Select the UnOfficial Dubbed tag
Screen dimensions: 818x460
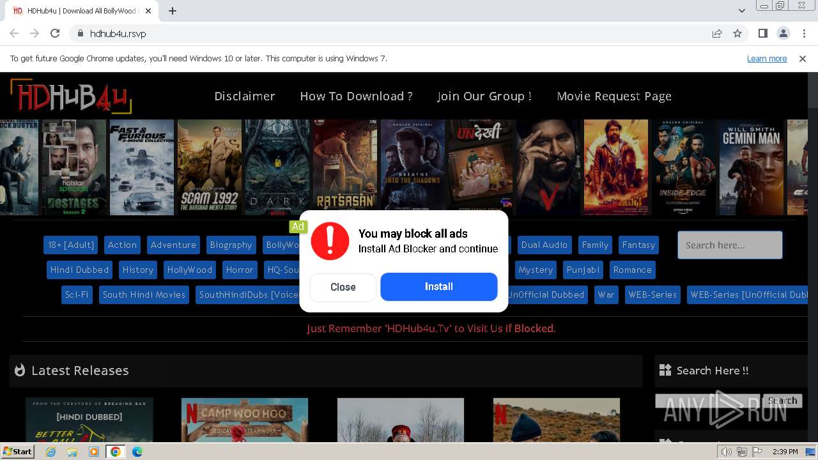[547, 295]
